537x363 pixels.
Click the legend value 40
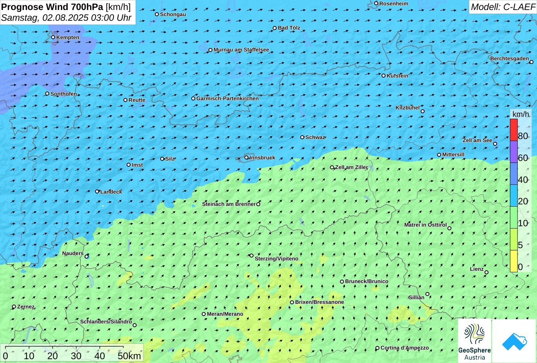point(523,180)
